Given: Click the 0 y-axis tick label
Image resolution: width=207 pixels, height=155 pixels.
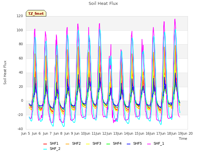Looking at the screenshot, I should click(22, 101).
